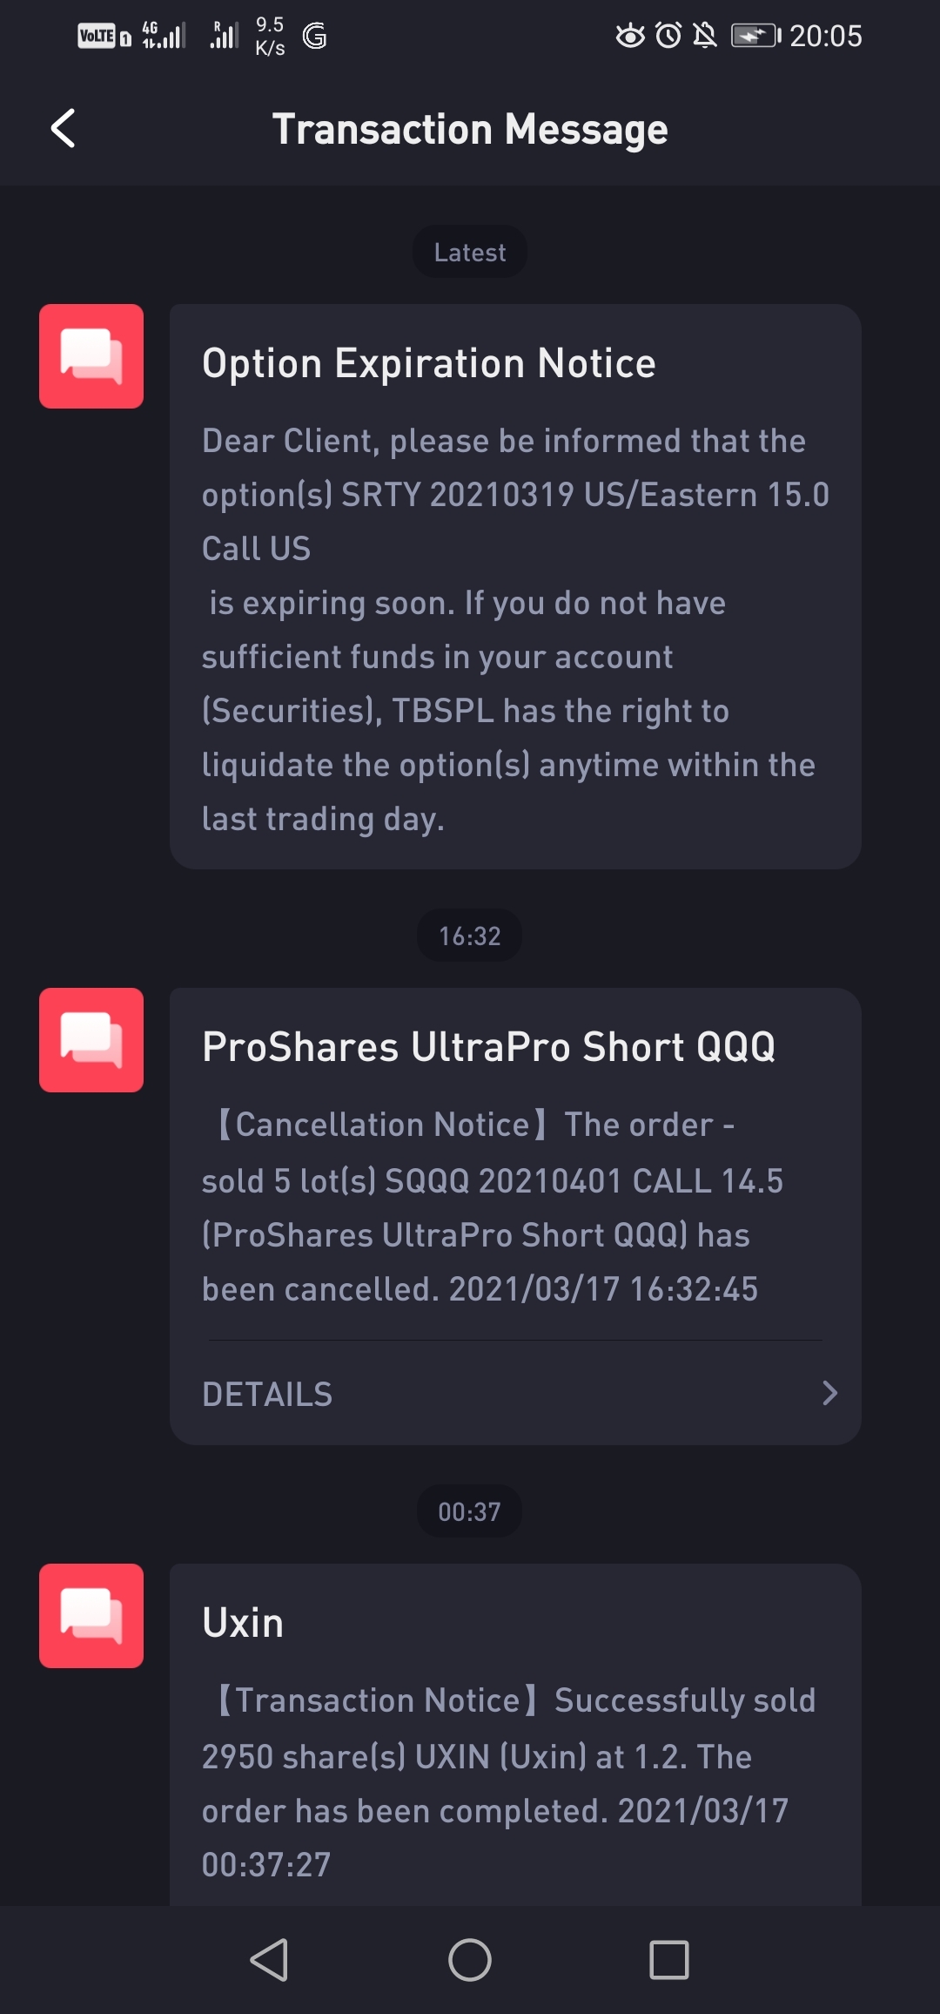Screen dimensions: 940x2014
Task: Tap the Option Expiration Notice message icon
Action: coord(91,356)
